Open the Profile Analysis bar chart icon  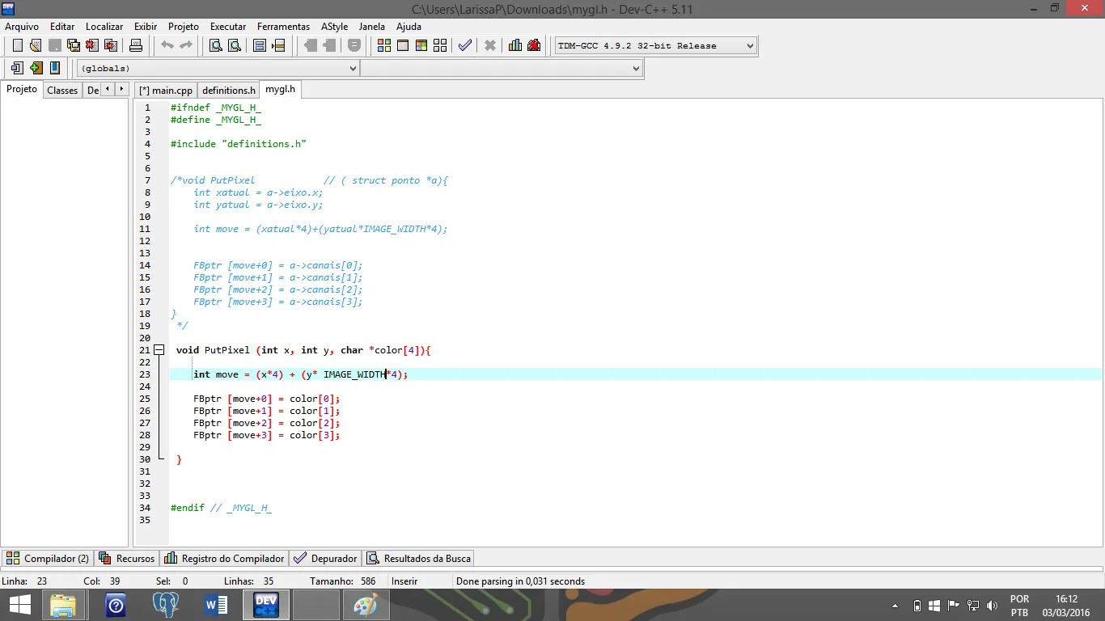tap(515, 45)
